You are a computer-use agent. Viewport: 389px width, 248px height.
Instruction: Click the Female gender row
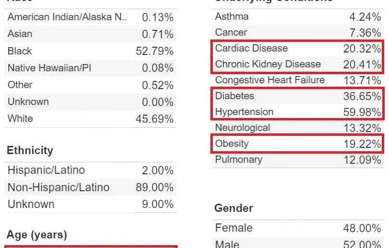[298, 228]
